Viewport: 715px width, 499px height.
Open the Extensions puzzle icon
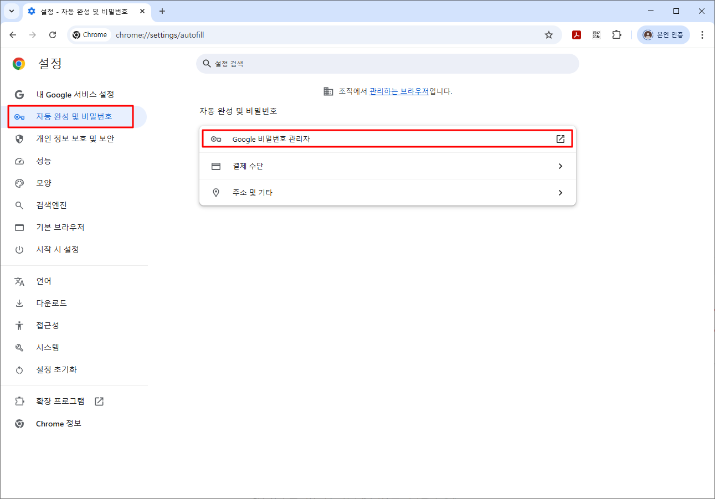tap(616, 35)
